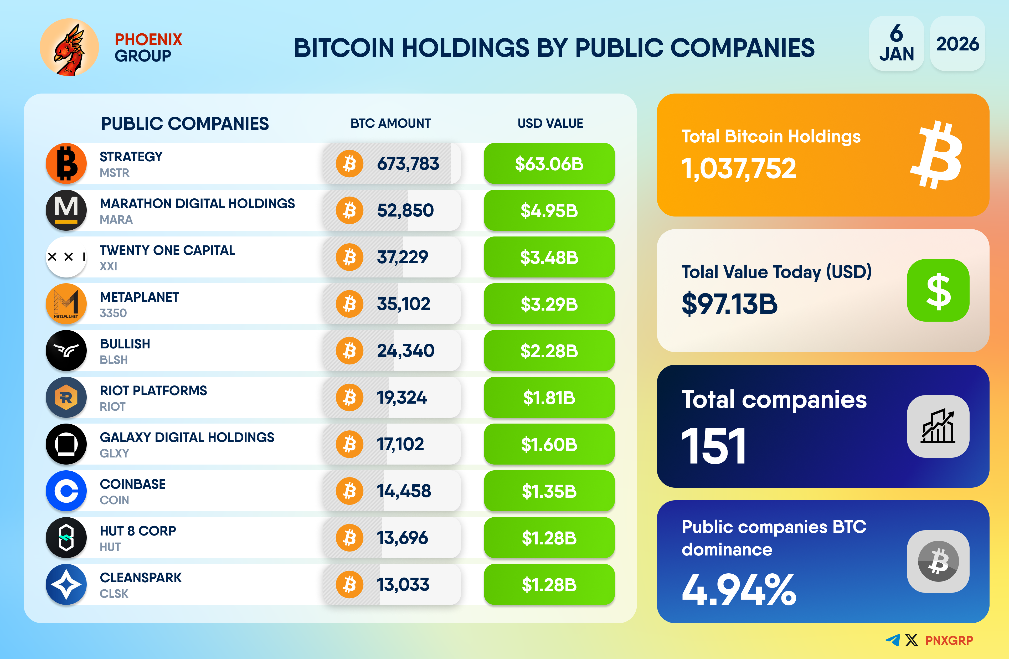
Task: Click the Hut 8 Corp logo
Action: point(66,538)
